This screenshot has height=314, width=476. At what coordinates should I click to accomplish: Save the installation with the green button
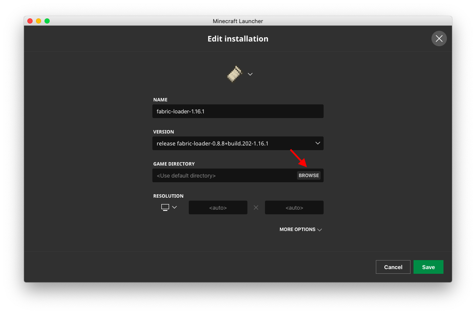click(x=428, y=267)
